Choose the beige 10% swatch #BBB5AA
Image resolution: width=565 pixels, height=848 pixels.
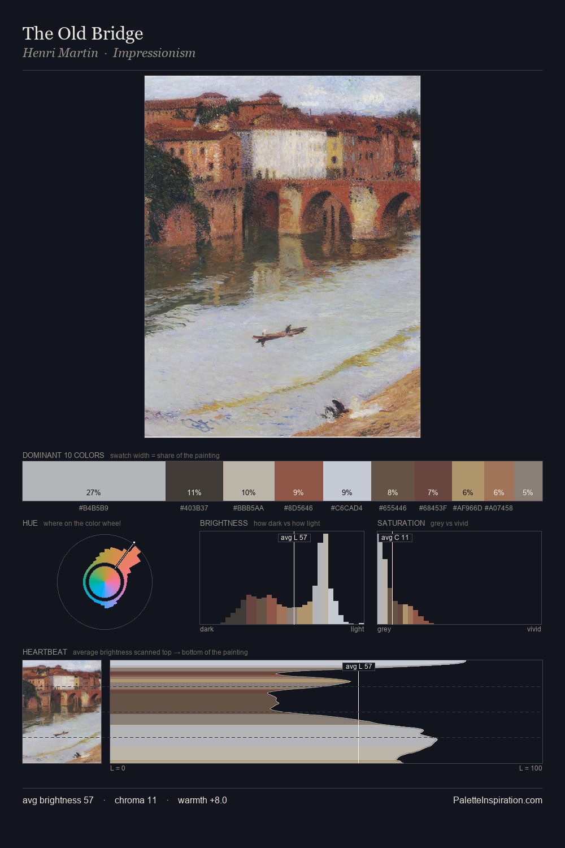coord(249,481)
